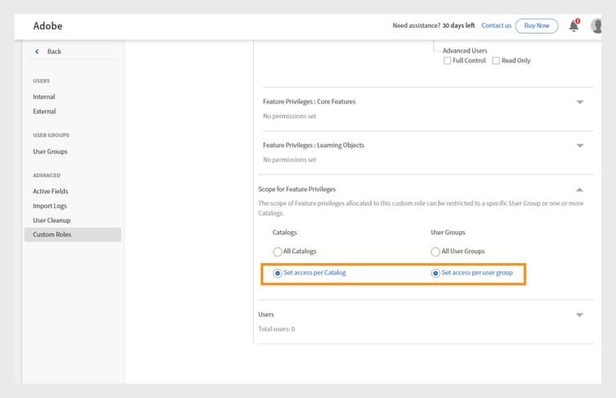
Task: Expand Feature Privileges Learning Objects section
Action: [580, 146]
